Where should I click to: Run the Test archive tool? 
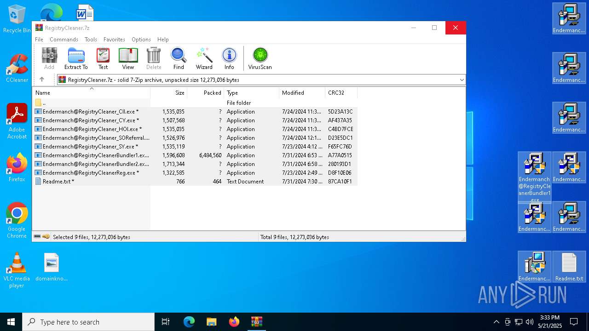[103, 58]
